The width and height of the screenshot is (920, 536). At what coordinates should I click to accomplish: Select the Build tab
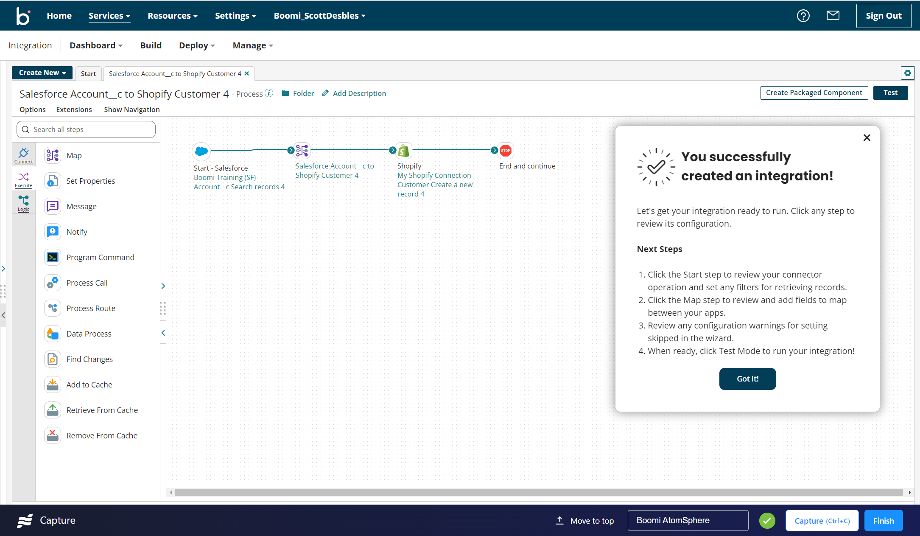pyautogui.click(x=151, y=45)
